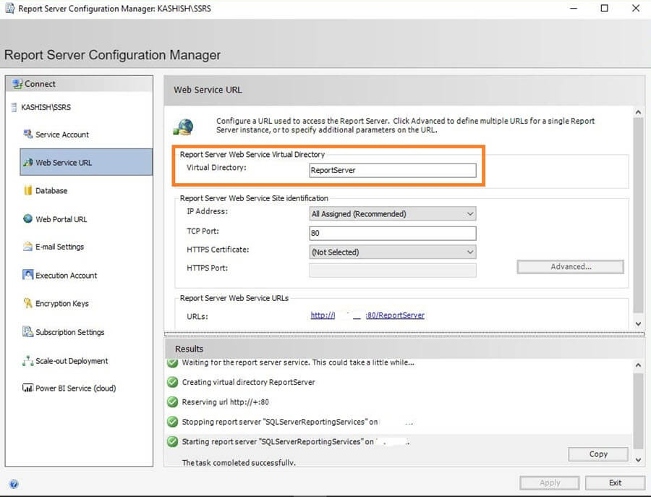The width and height of the screenshot is (651, 497).
Task: Click Results panel scrollbar down arrow
Action: pyautogui.click(x=638, y=459)
